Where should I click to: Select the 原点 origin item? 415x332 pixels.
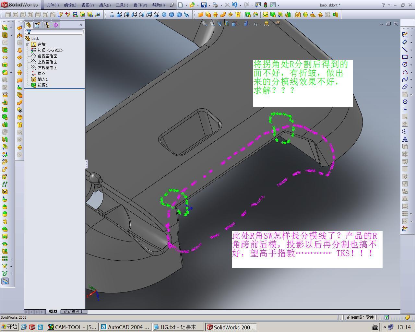pyautogui.click(x=39, y=74)
